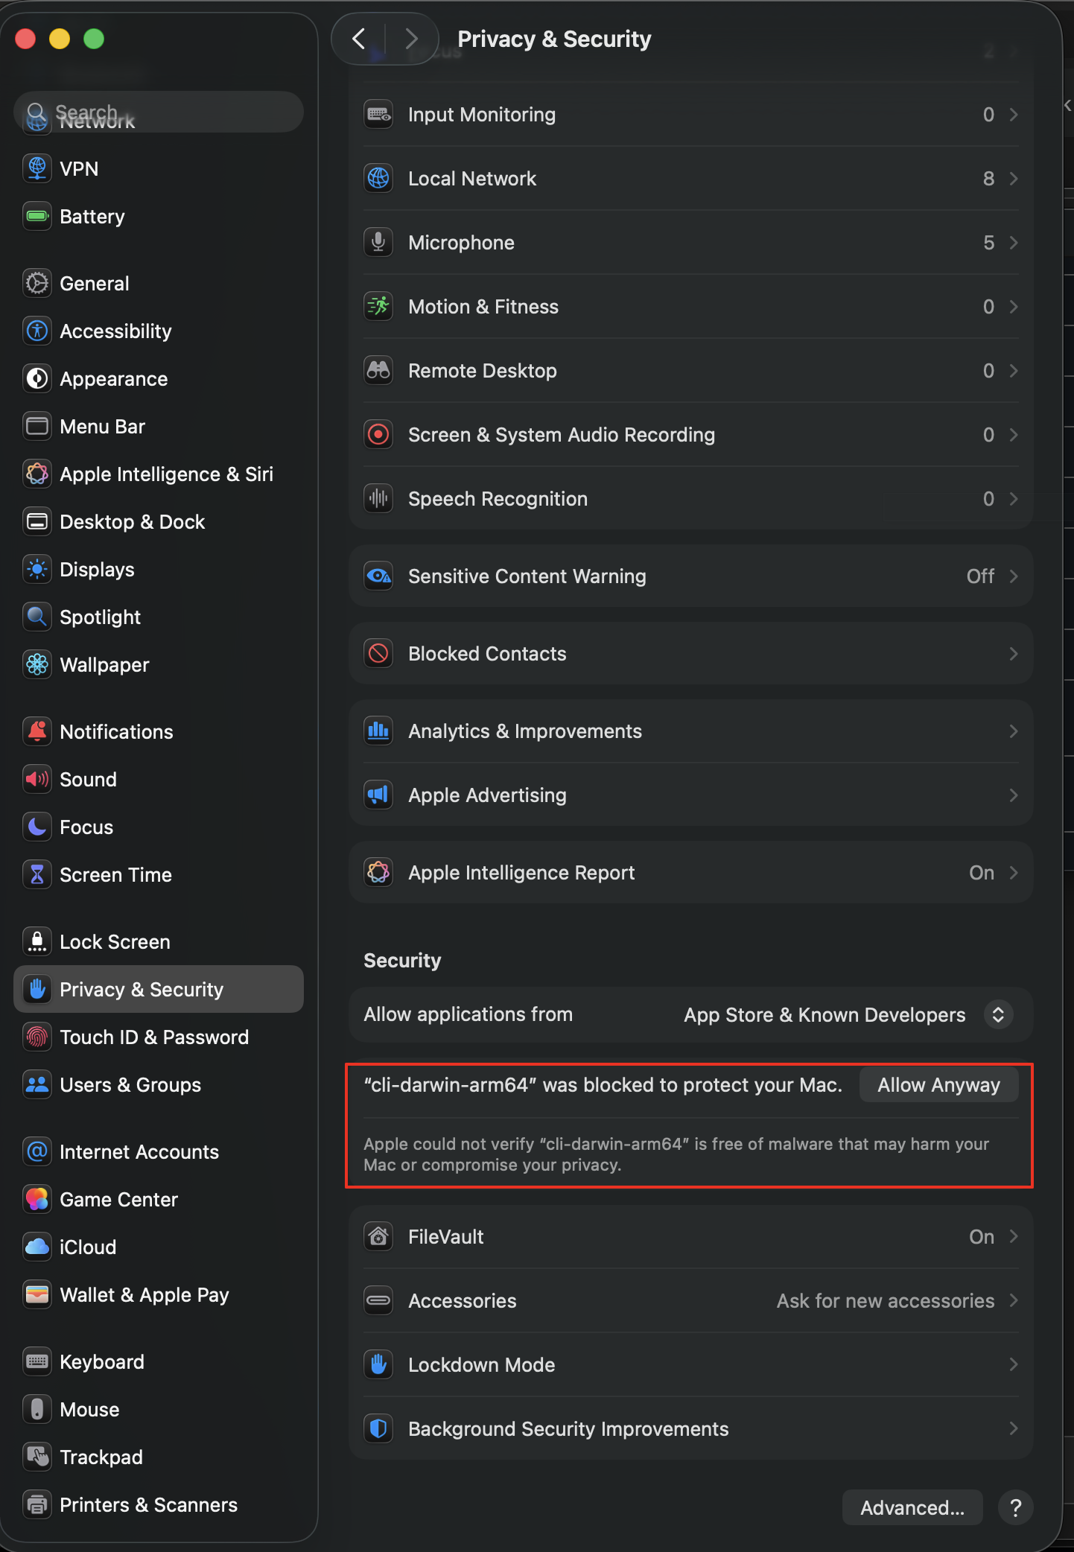Image resolution: width=1074 pixels, height=1552 pixels.
Task: Click the Analytics bar chart icon
Action: (x=378, y=731)
